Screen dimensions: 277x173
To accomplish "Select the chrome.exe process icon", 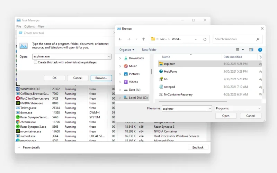I will pos(18,122).
